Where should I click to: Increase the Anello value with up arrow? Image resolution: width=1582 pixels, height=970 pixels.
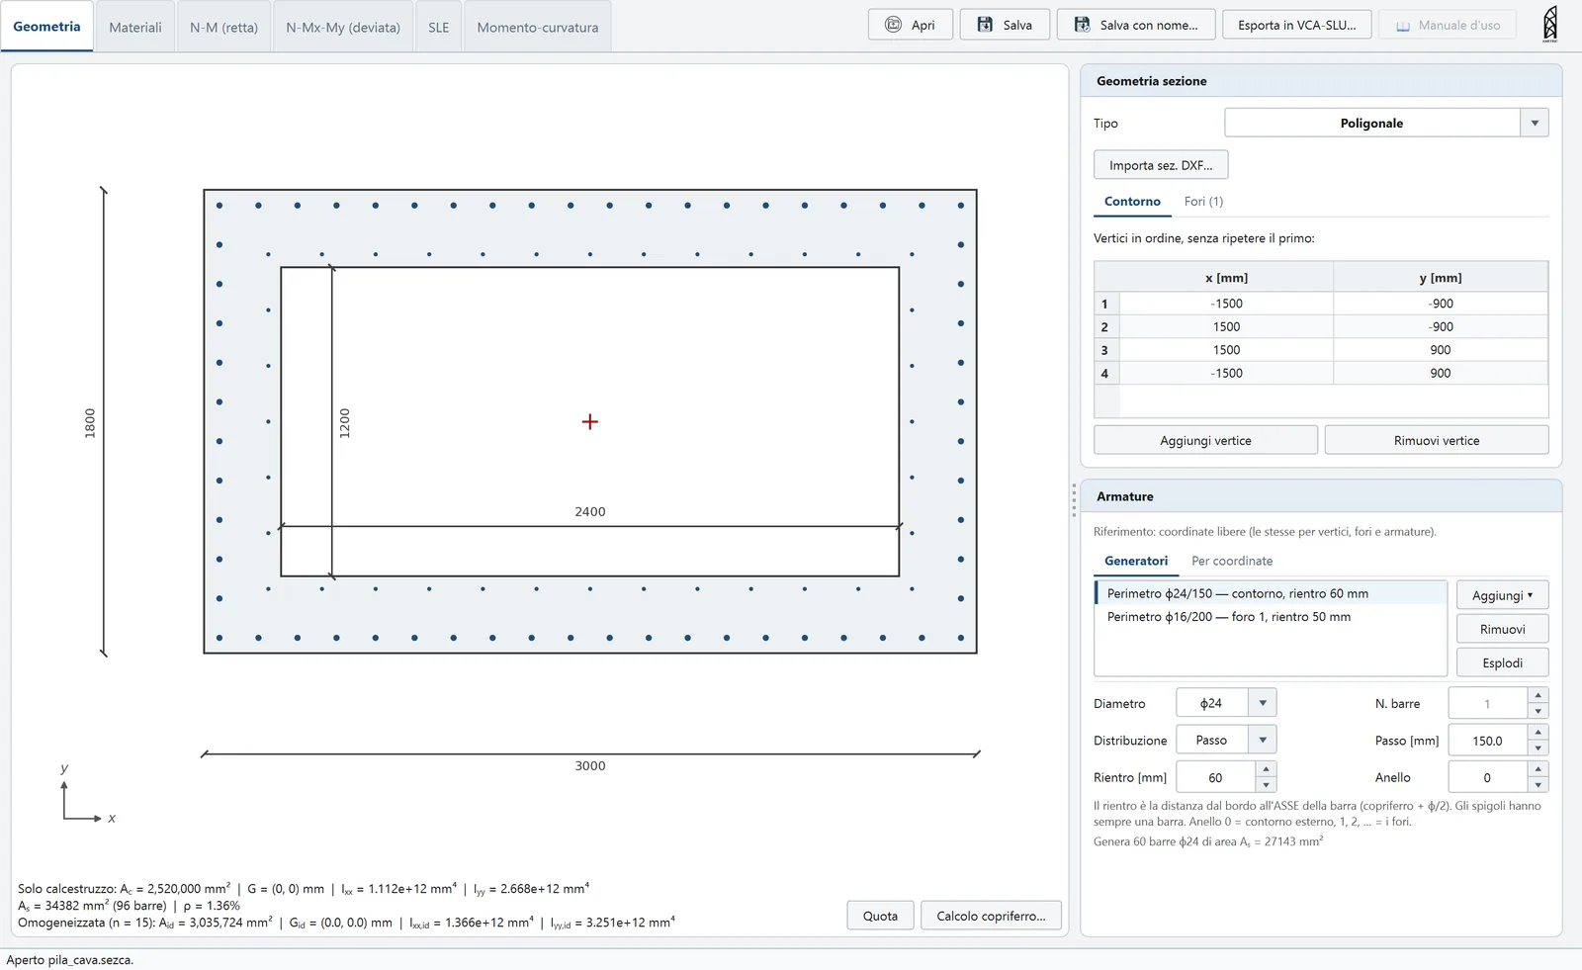1538,769
